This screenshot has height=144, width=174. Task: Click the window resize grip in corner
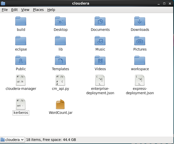pyautogui.click(x=172, y=141)
